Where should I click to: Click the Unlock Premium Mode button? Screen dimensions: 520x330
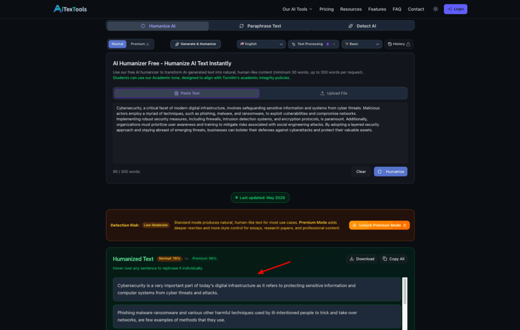pos(379,225)
